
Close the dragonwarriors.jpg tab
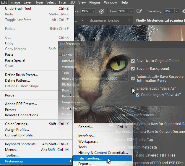pos(129,20)
